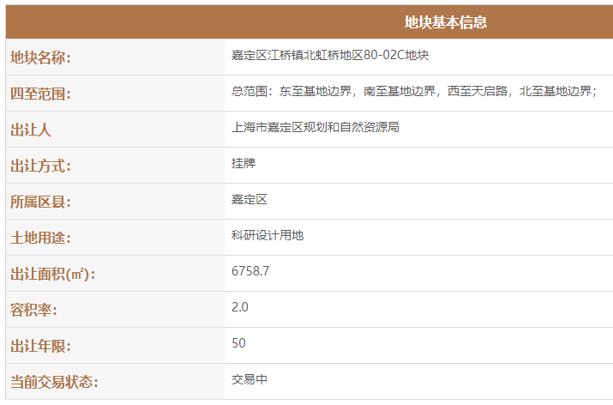
Task: Select the value 挂牌
Action: point(243,163)
